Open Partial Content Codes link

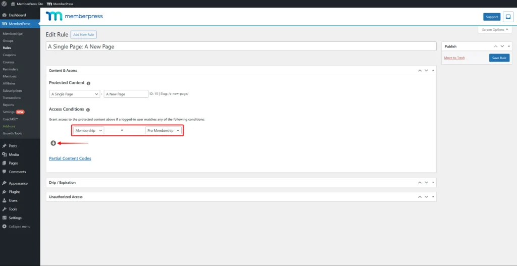click(70, 158)
